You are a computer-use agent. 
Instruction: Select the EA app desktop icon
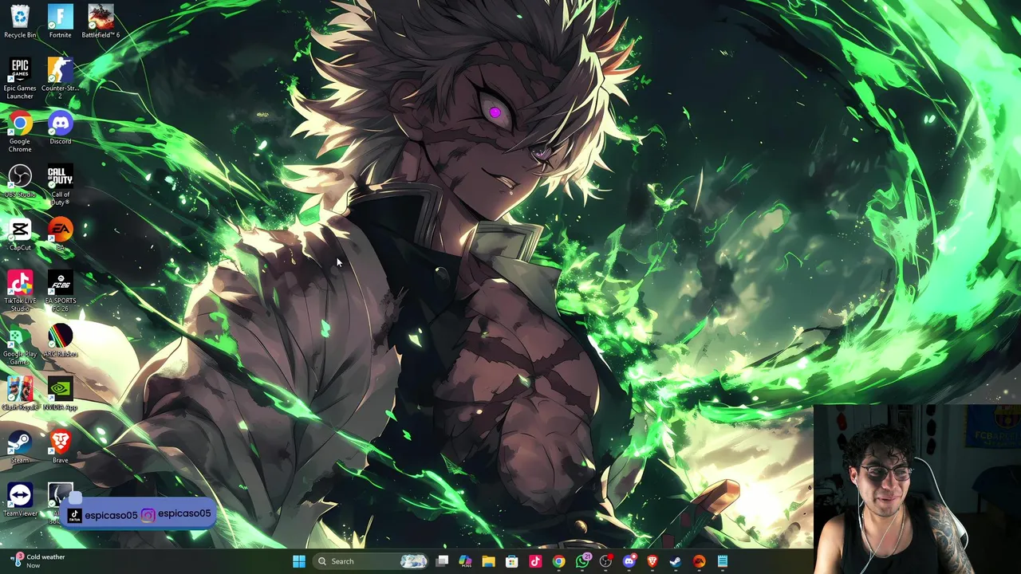click(60, 235)
